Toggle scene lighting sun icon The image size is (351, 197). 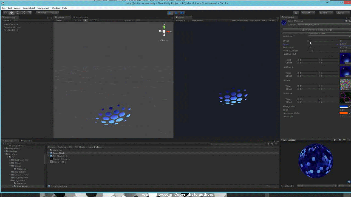(x=86, y=20)
